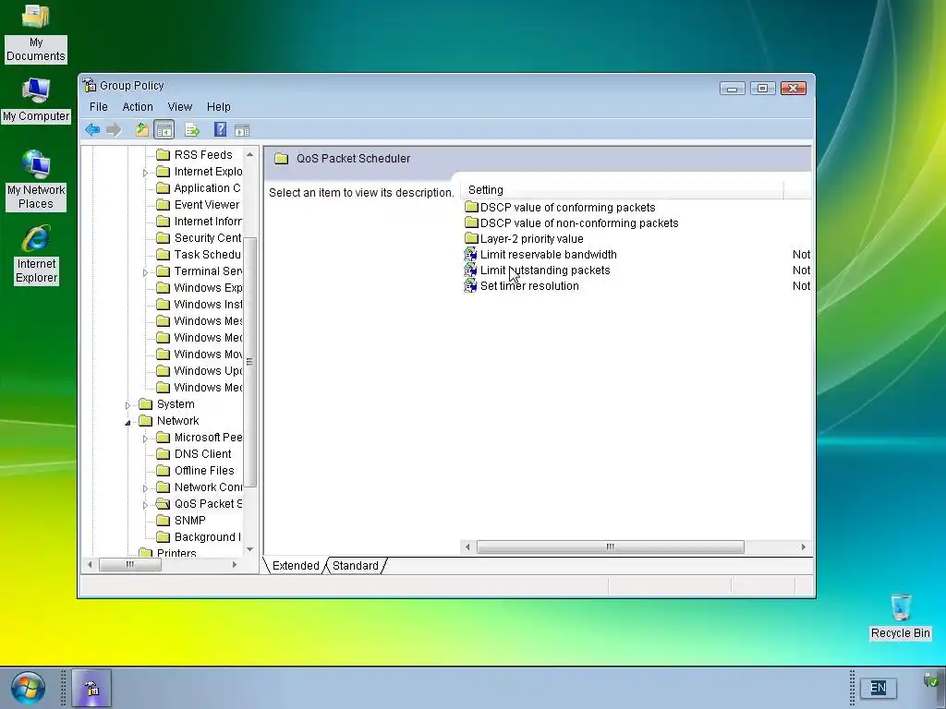
Task: Select the DSCP value of non-conforming packets folder
Action: pos(571,223)
